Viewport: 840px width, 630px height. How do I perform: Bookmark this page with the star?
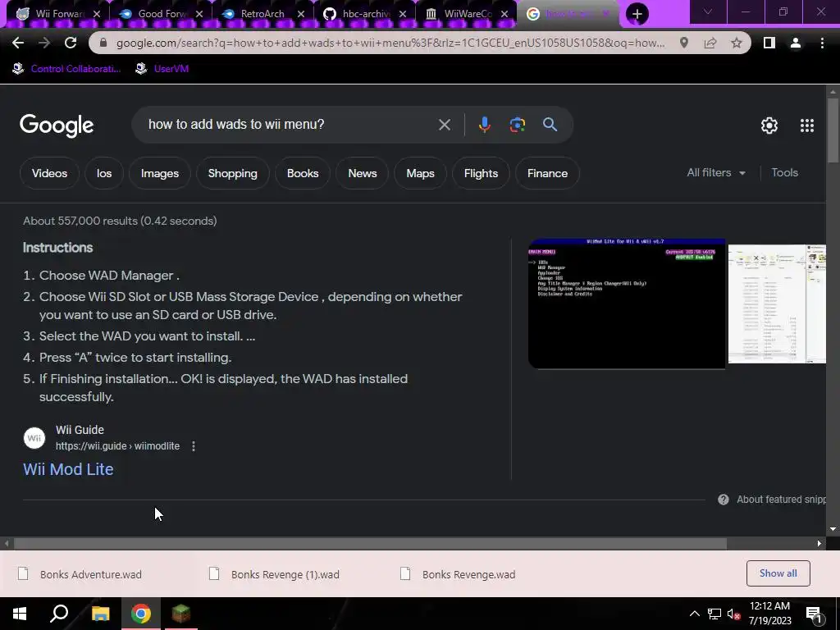coord(737,43)
